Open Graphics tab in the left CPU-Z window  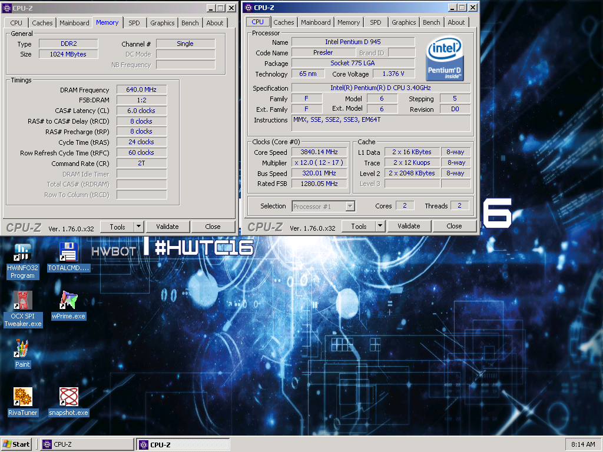pyautogui.click(x=163, y=23)
